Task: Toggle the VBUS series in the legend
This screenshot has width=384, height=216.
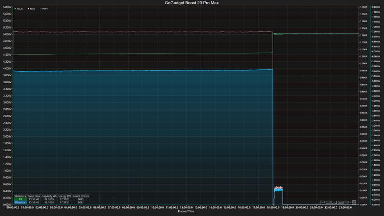Action: [x=19, y=9]
